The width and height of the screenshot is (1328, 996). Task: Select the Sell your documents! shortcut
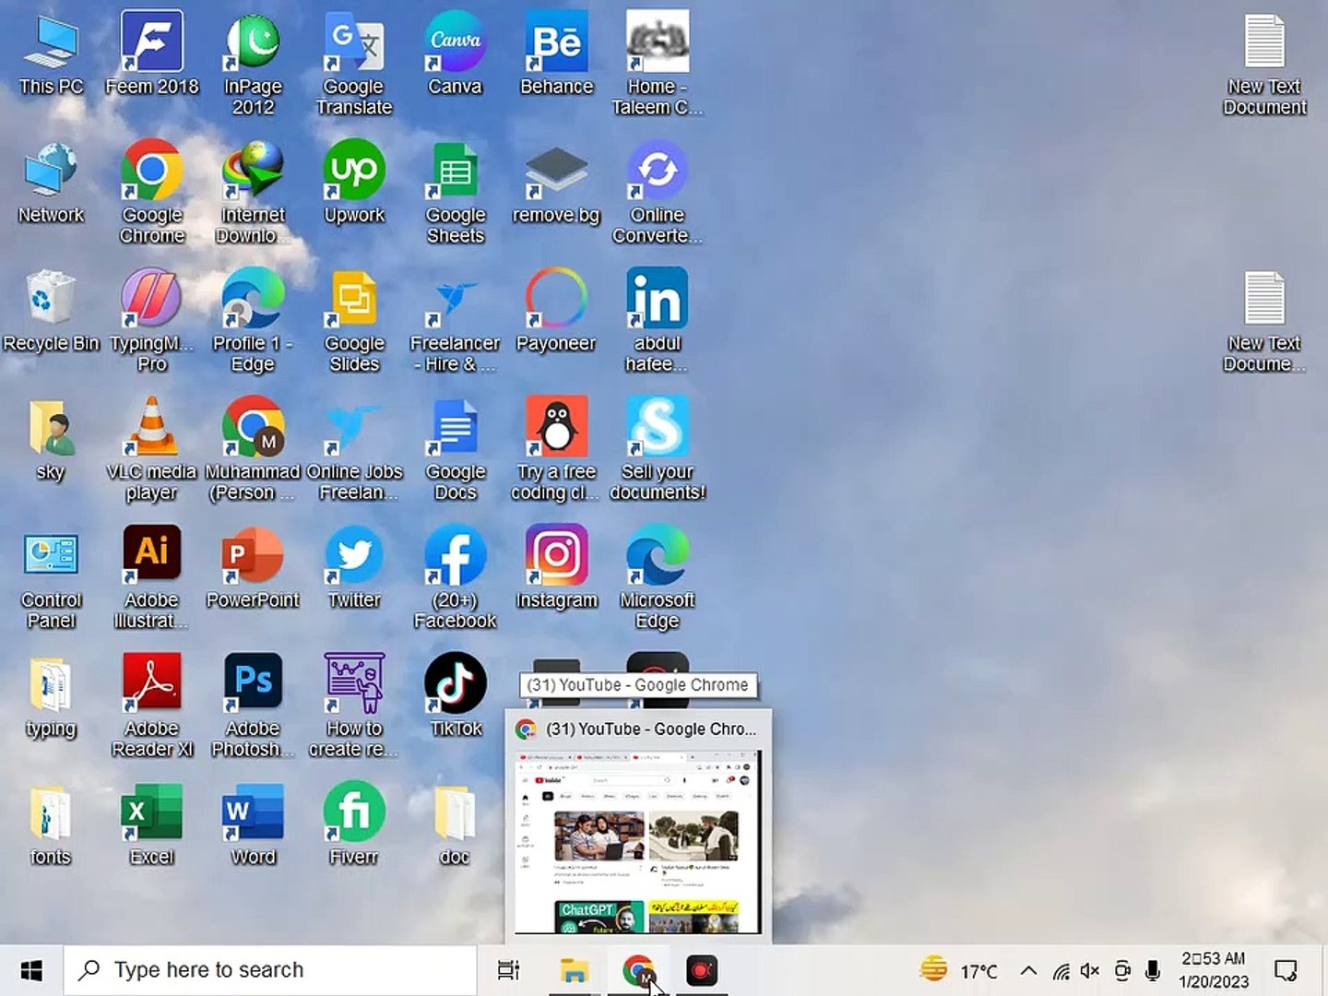[658, 449]
